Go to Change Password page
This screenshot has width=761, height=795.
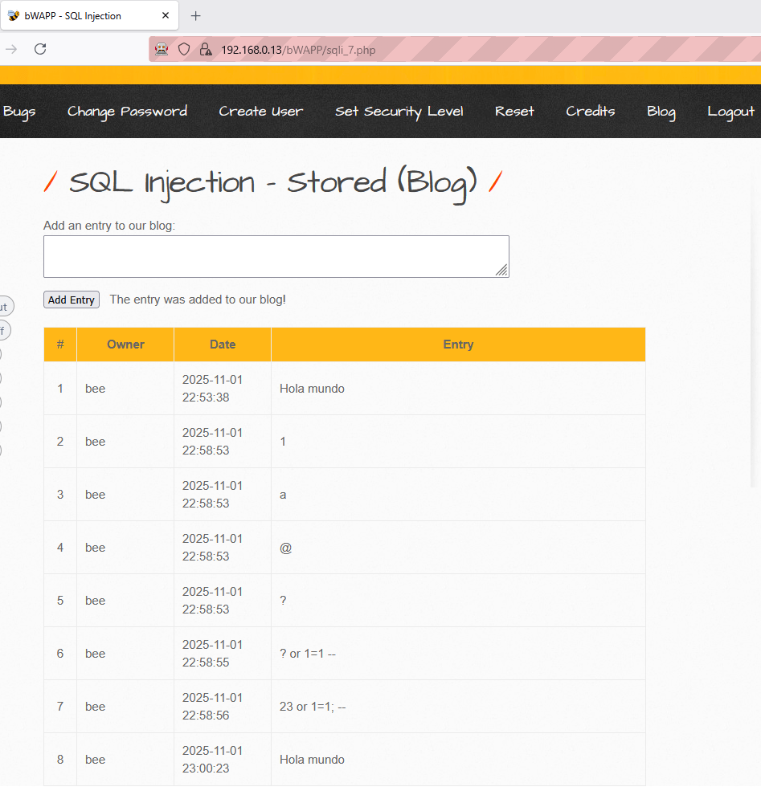[127, 112]
